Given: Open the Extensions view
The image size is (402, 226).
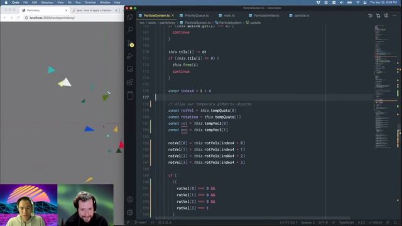Looking at the screenshot, I should (130, 82).
